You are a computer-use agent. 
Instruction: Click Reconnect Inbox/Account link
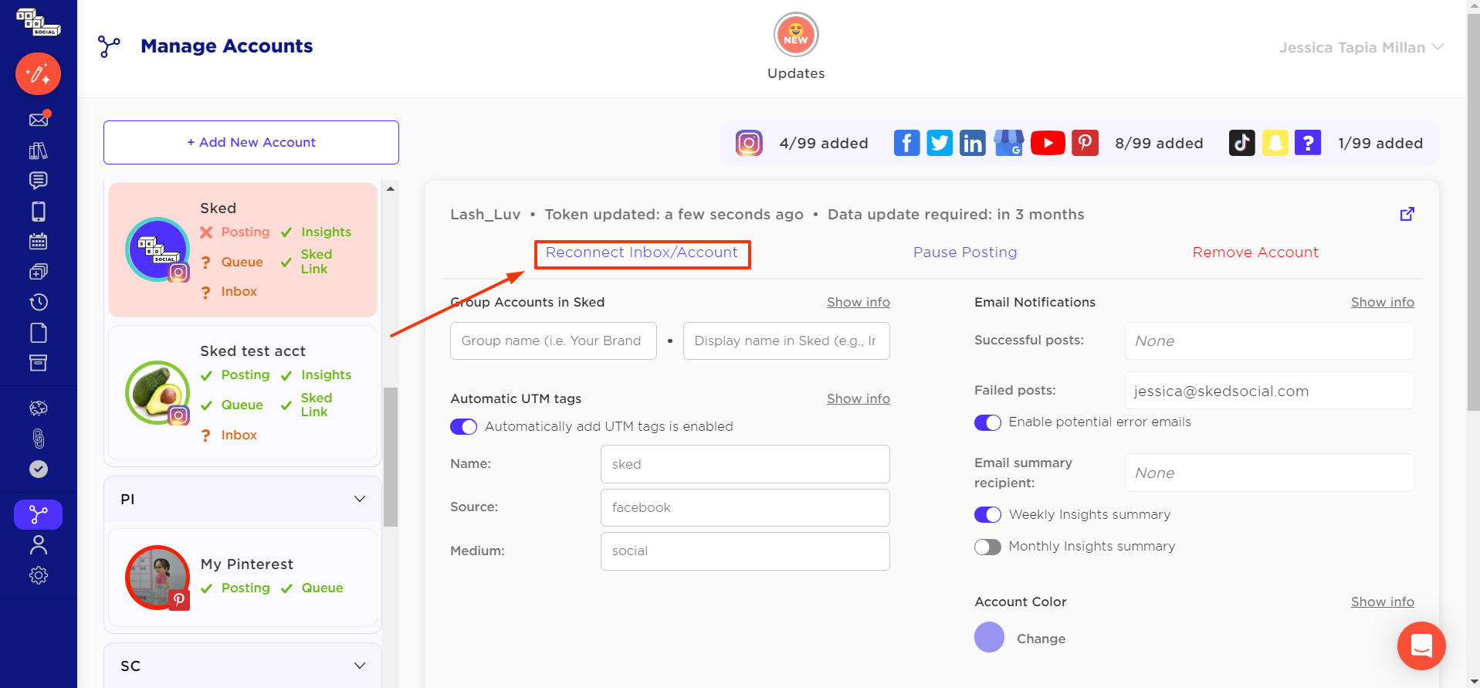642,252
